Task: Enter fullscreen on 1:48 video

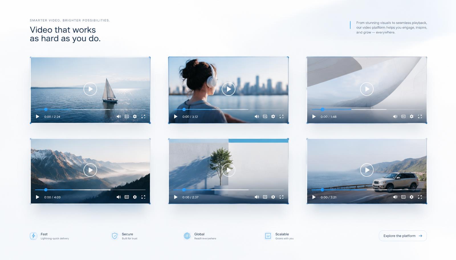Action: coord(420,117)
